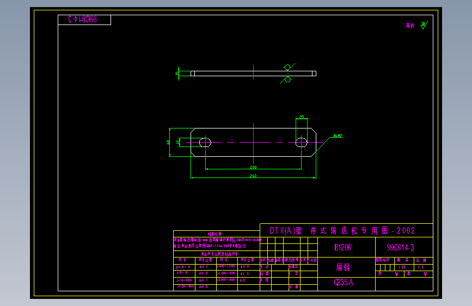Click the '>400-1000' size range cell
472x306 pixels.
[226, 266]
